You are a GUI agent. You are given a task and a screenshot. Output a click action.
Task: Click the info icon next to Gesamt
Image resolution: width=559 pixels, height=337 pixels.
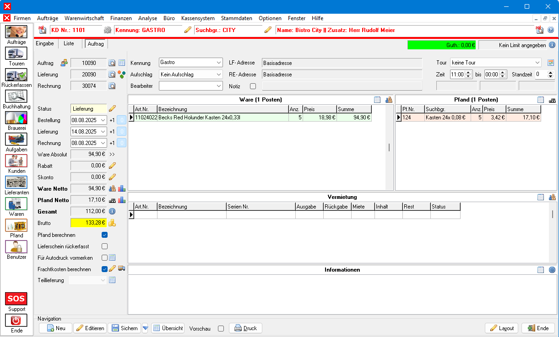tap(112, 211)
